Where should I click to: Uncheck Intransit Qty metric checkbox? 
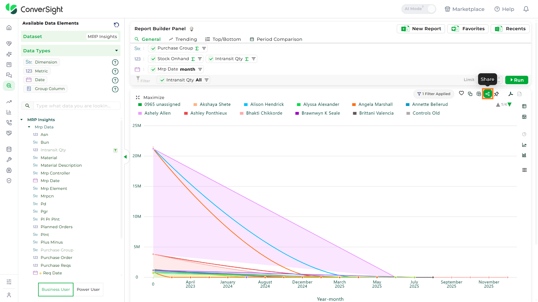point(211,59)
